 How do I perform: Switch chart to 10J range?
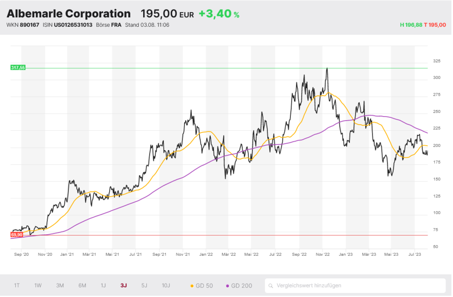tap(166, 286)
